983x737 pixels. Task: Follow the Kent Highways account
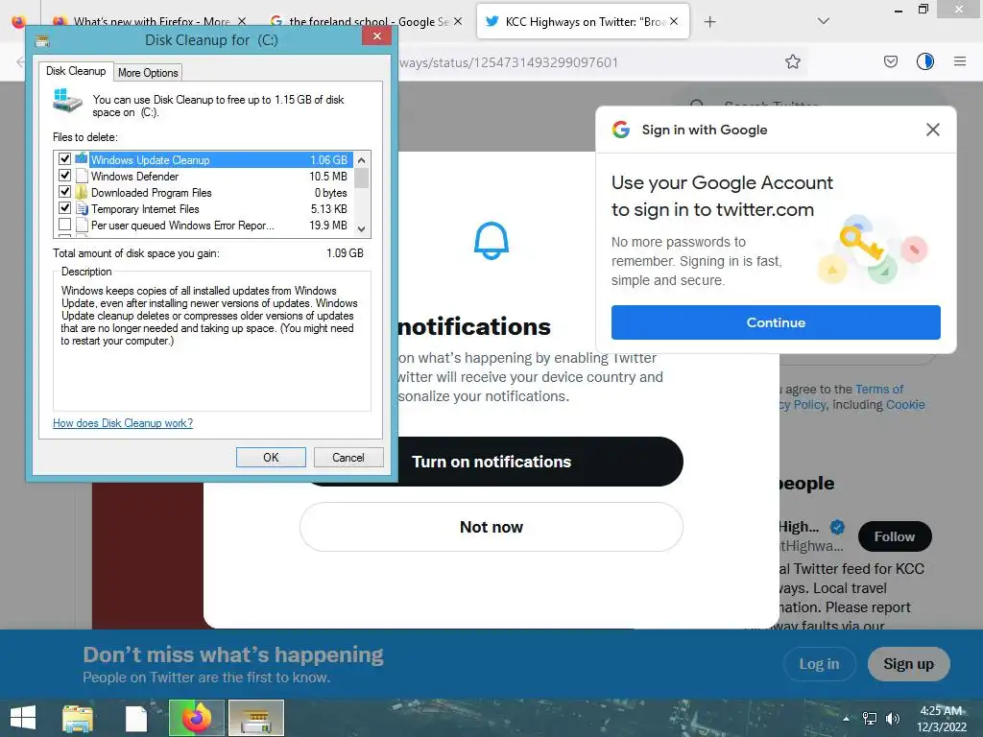pos(895,536)
